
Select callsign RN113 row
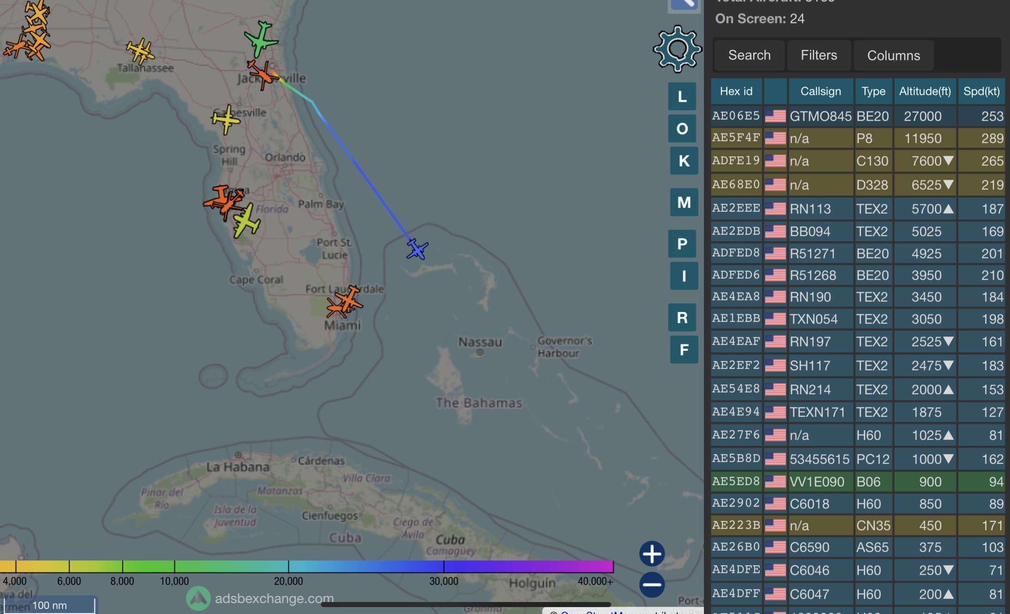pos(858,209)
